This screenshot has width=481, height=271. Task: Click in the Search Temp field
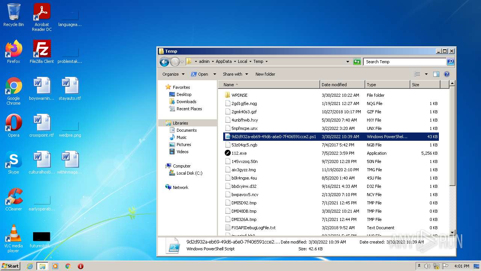point(405,62)
